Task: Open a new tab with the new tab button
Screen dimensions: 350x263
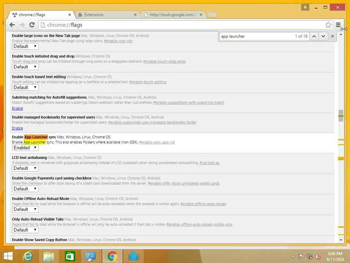Action: 212,15
